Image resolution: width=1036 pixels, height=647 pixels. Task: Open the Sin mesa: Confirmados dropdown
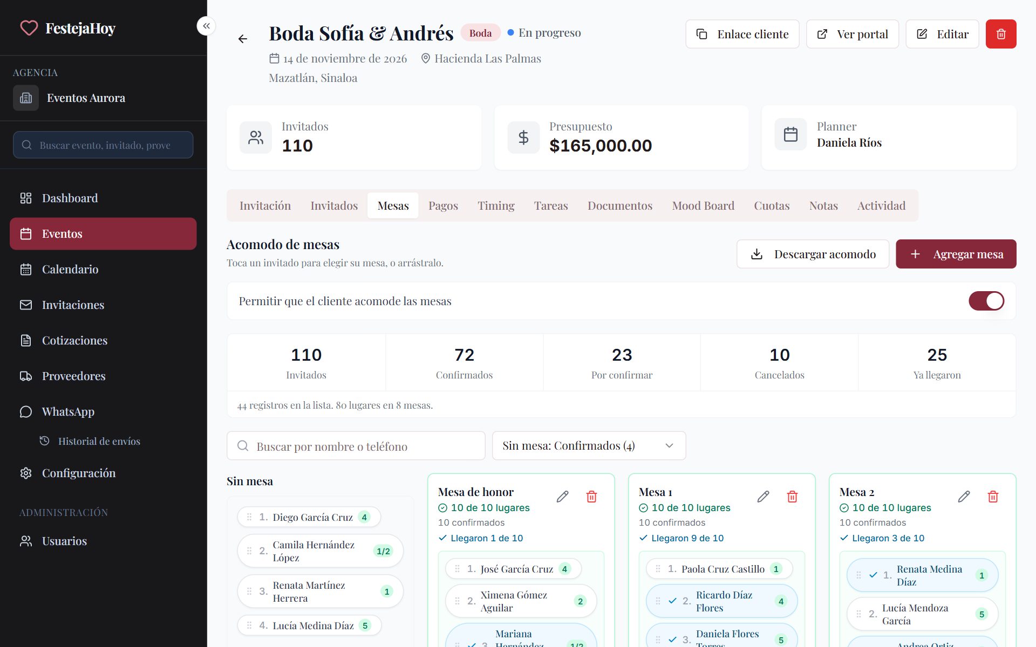tap(589, 445)
